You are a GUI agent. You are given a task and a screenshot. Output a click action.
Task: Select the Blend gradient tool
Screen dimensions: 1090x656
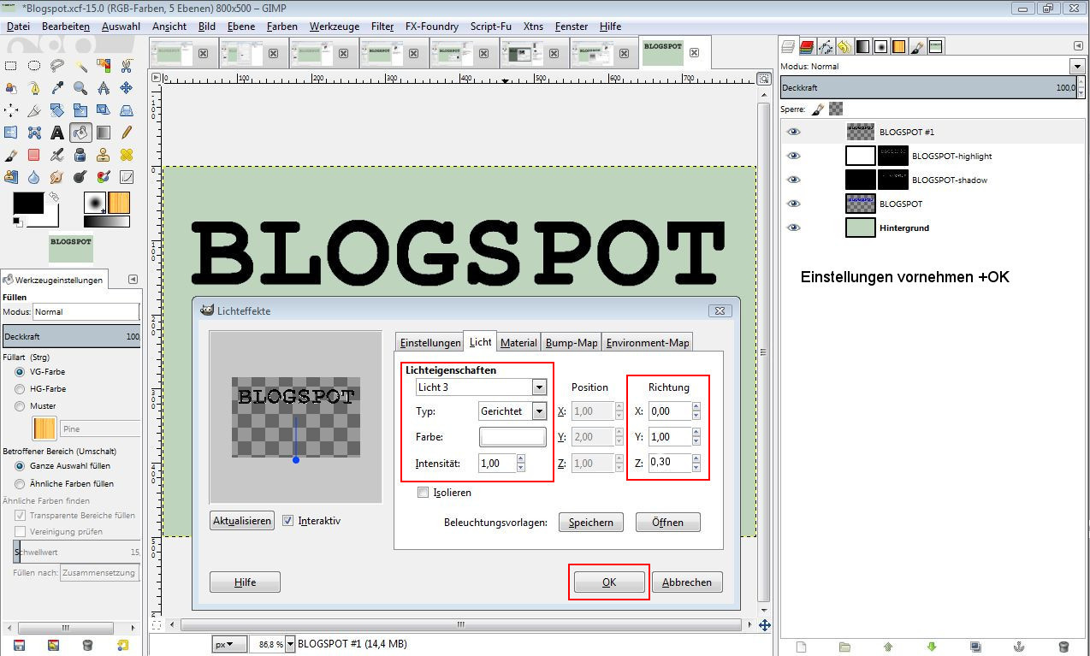click(x=104, y=133)
